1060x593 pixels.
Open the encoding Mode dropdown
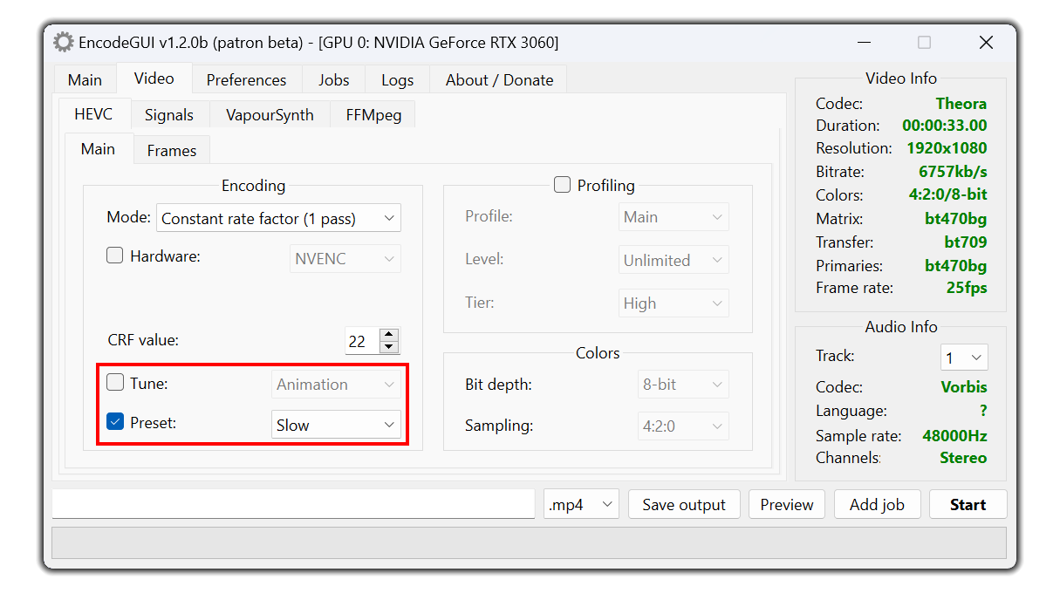(278, 218)
